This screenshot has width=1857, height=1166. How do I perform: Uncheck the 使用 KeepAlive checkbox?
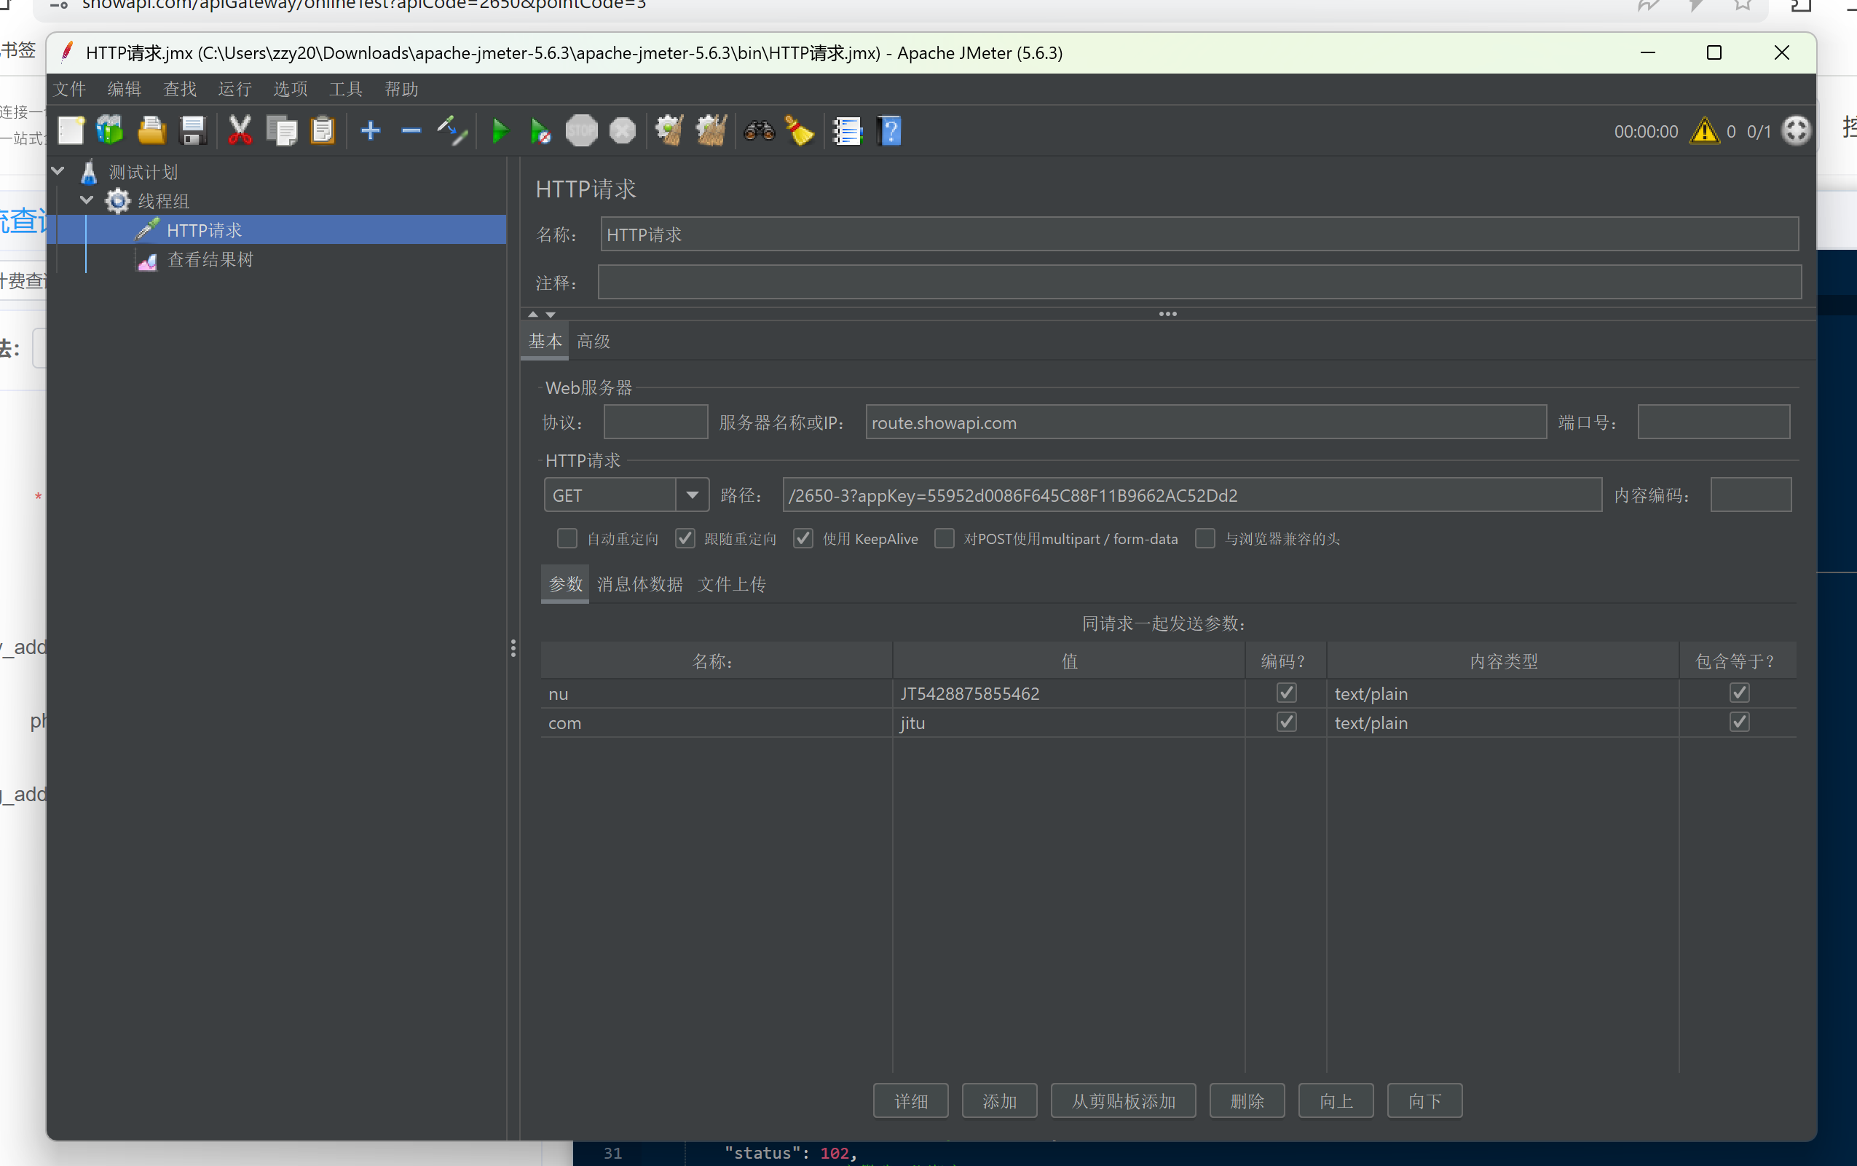tap(803, 538)
